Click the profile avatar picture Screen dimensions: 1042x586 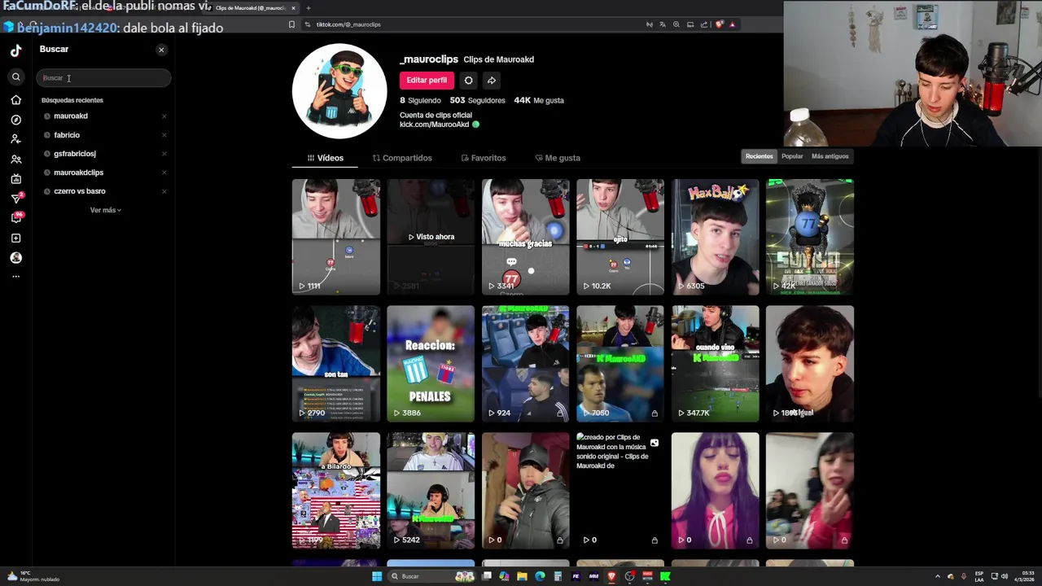click(339, 91)
